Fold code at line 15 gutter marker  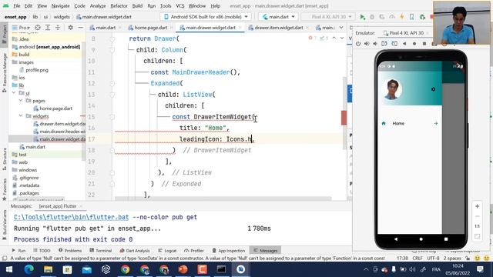click(x=112, y=117)
